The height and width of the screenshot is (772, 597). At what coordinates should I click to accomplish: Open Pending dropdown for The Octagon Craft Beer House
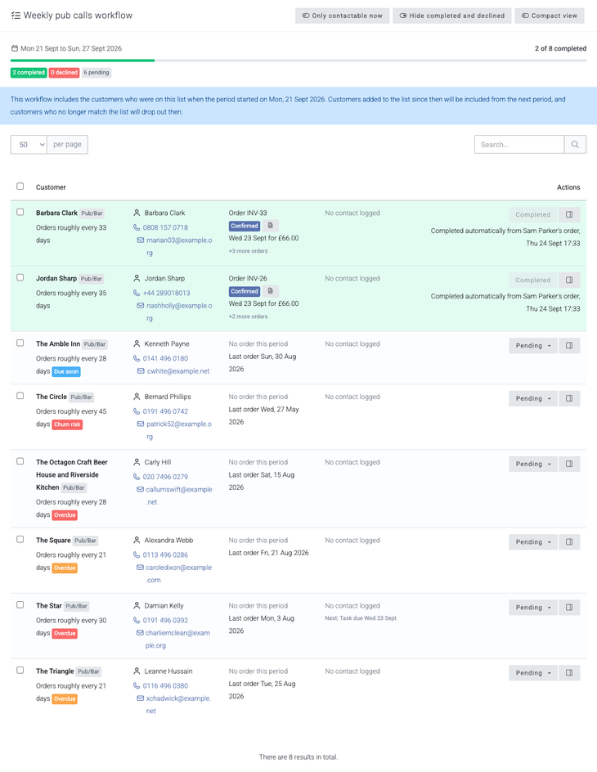(x=533, y=464)
